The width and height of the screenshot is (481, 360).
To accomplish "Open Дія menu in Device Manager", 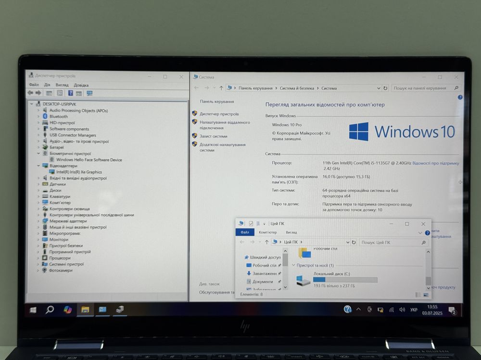I will 47,85.
